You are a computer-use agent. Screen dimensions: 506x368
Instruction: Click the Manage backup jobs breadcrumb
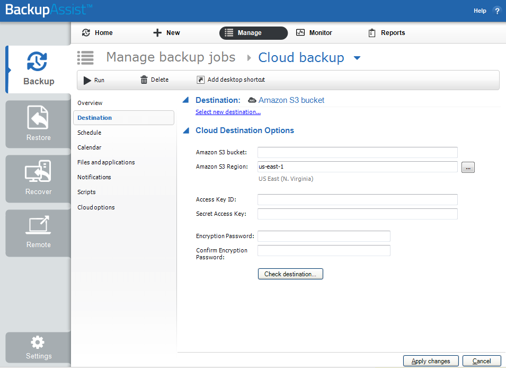(171, 57)
